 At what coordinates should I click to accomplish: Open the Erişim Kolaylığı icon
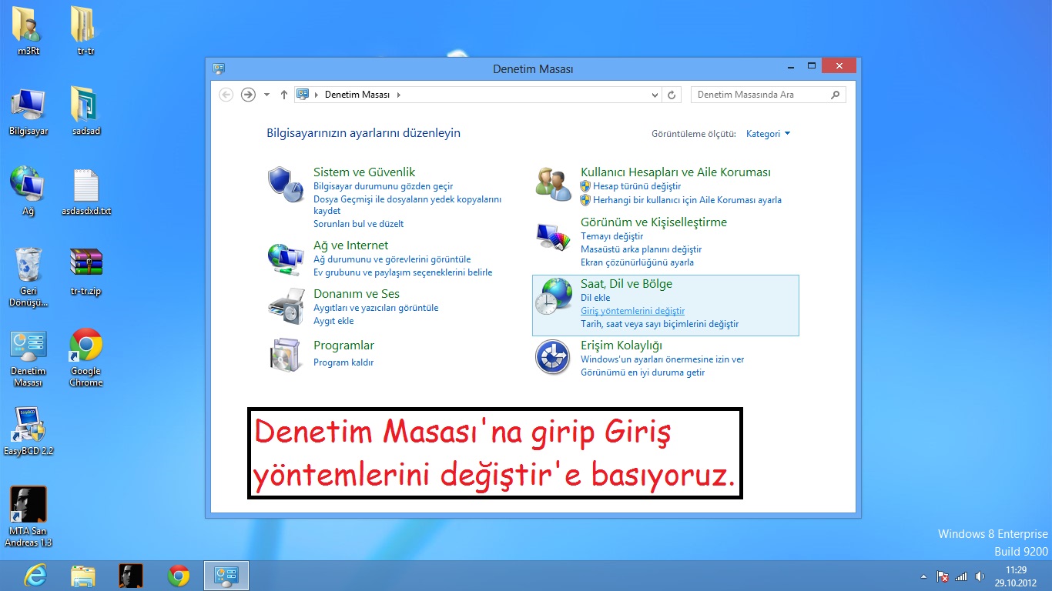click(553, 357)
